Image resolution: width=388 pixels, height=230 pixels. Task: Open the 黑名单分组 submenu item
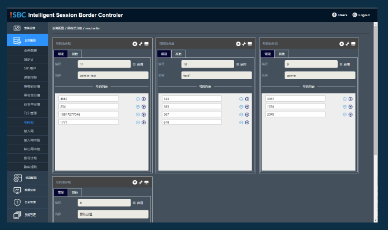point(28,95)
